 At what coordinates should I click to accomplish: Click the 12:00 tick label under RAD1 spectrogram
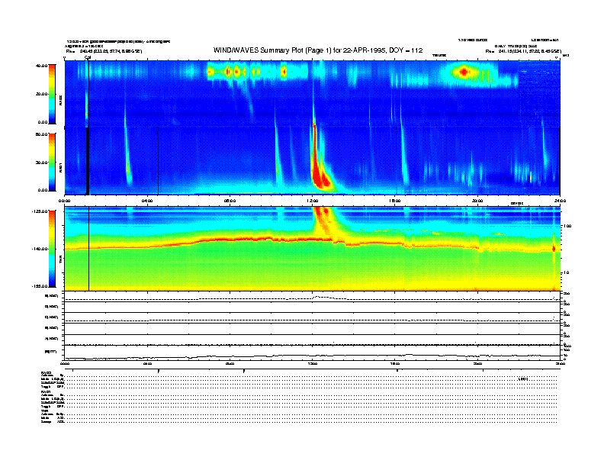[313, 201]
